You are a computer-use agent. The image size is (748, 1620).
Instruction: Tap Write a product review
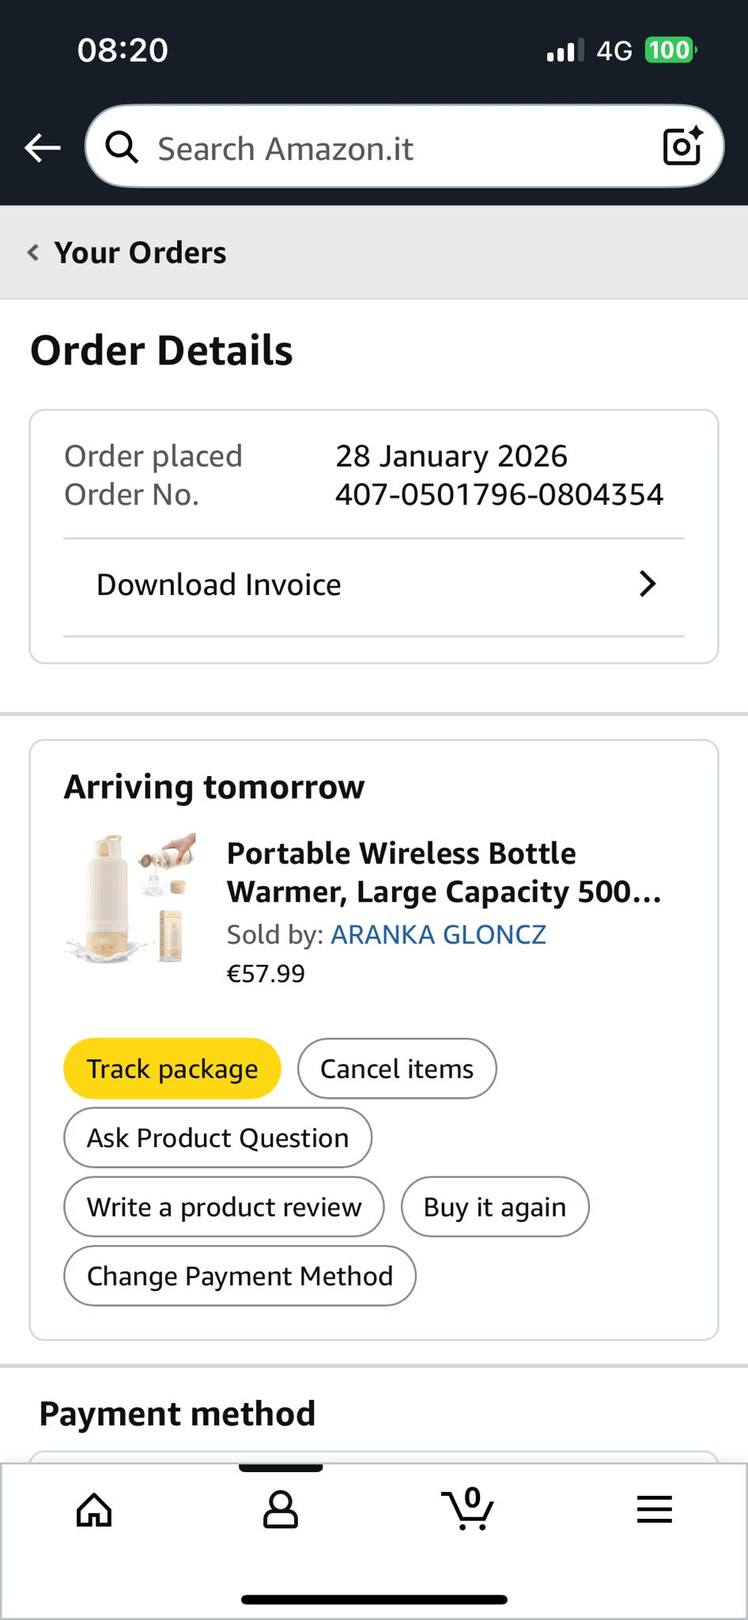tap(224, 1207)
